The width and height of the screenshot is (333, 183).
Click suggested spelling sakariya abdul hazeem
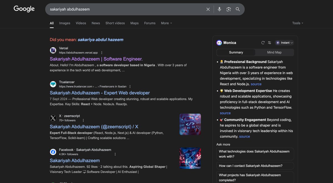coord(100,40)
